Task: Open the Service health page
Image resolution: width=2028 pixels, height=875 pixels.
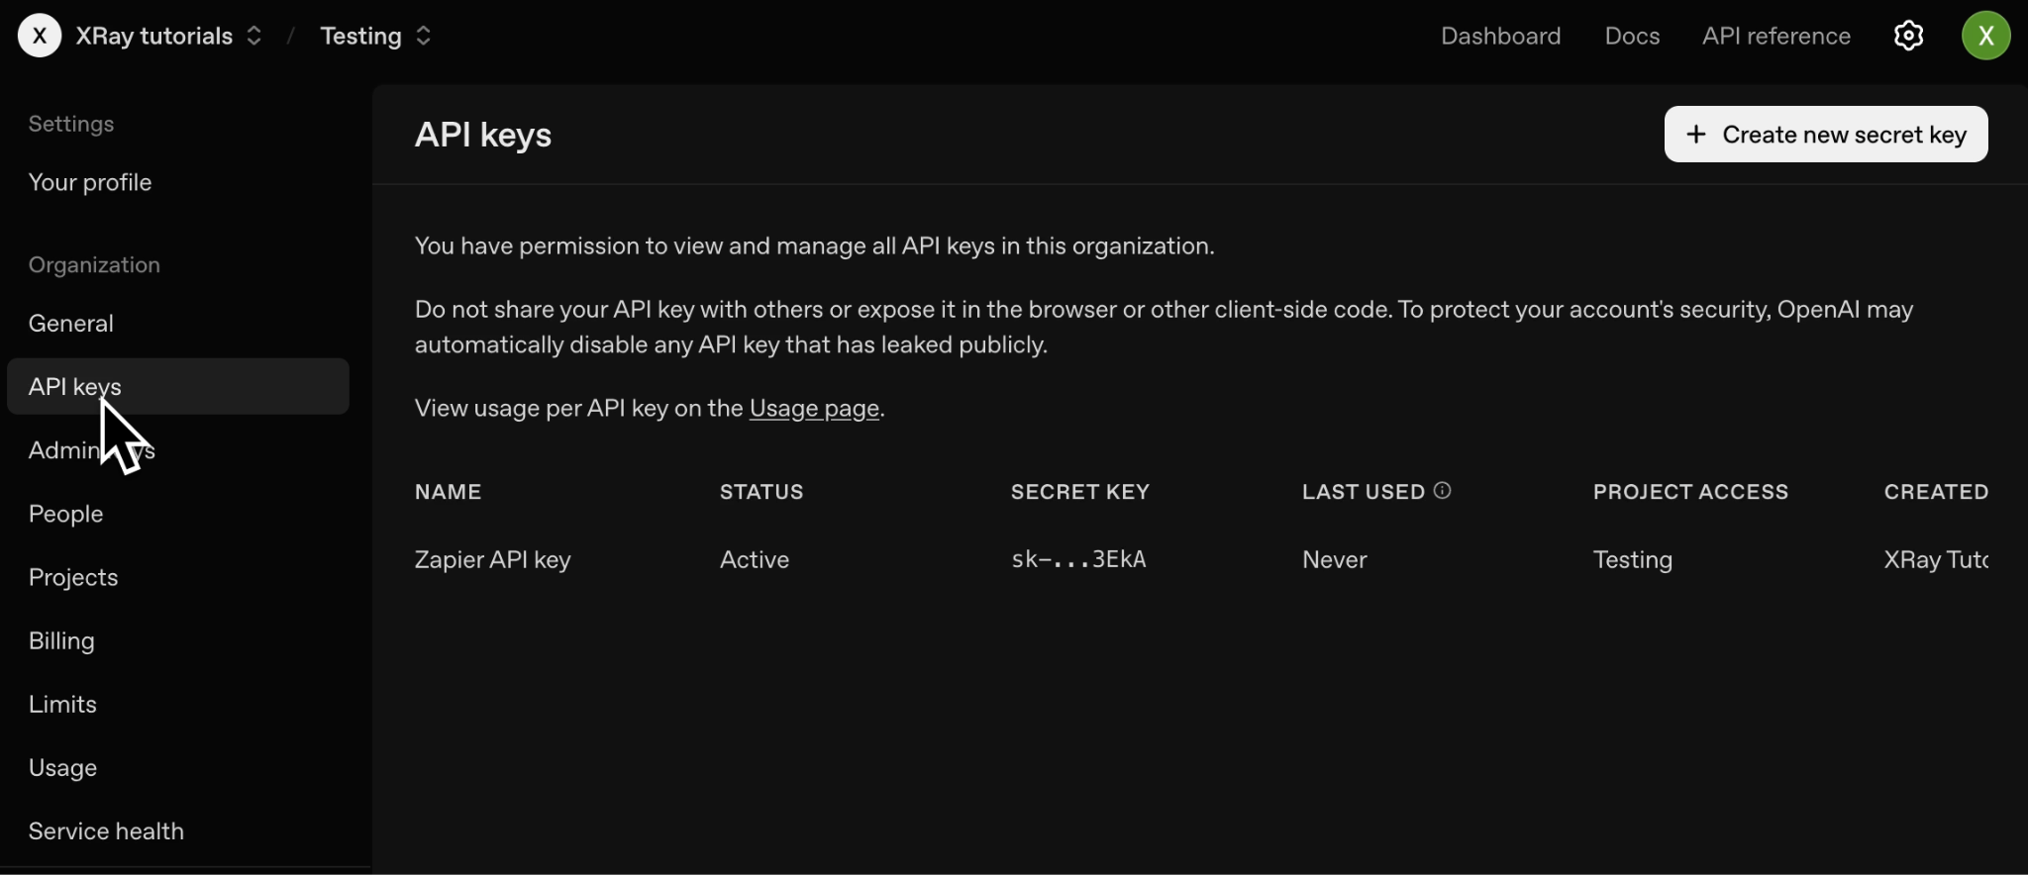Action: (106, 830)
